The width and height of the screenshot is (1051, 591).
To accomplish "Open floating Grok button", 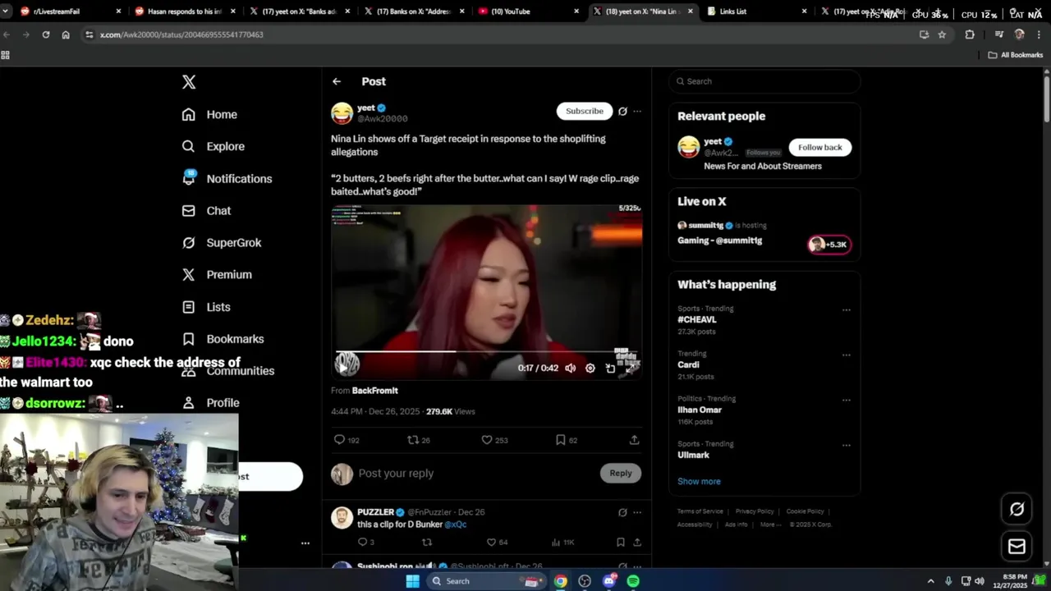I will [x=1017, y=509].
